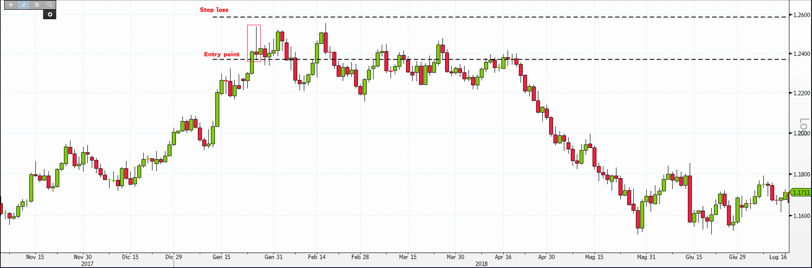Click the Feb 14 date label
The image size is (812, 268).
pos(317,257)
